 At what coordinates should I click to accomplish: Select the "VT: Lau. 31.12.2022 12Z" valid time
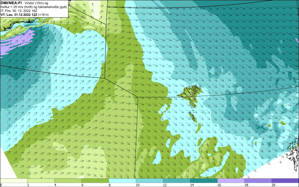(x=19, y=14)
